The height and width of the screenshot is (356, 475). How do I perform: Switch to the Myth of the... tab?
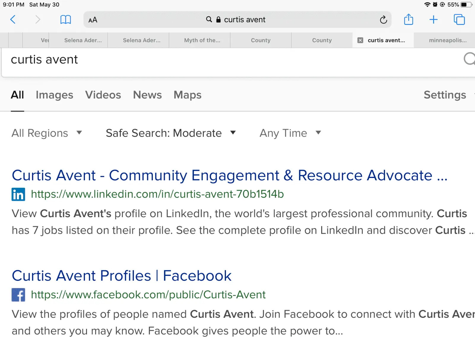tap(202, 40)
